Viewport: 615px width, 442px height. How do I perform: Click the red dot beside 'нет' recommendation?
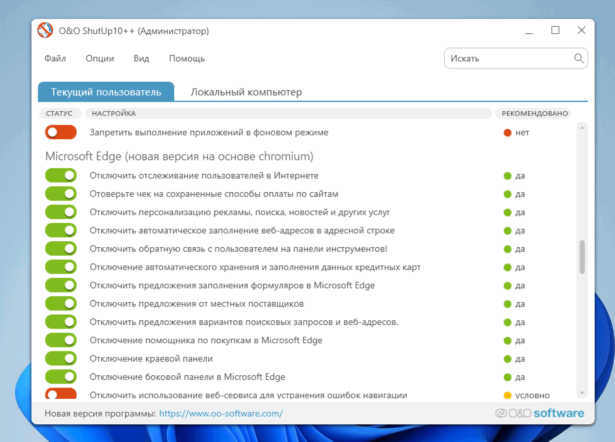coord(507,133)
